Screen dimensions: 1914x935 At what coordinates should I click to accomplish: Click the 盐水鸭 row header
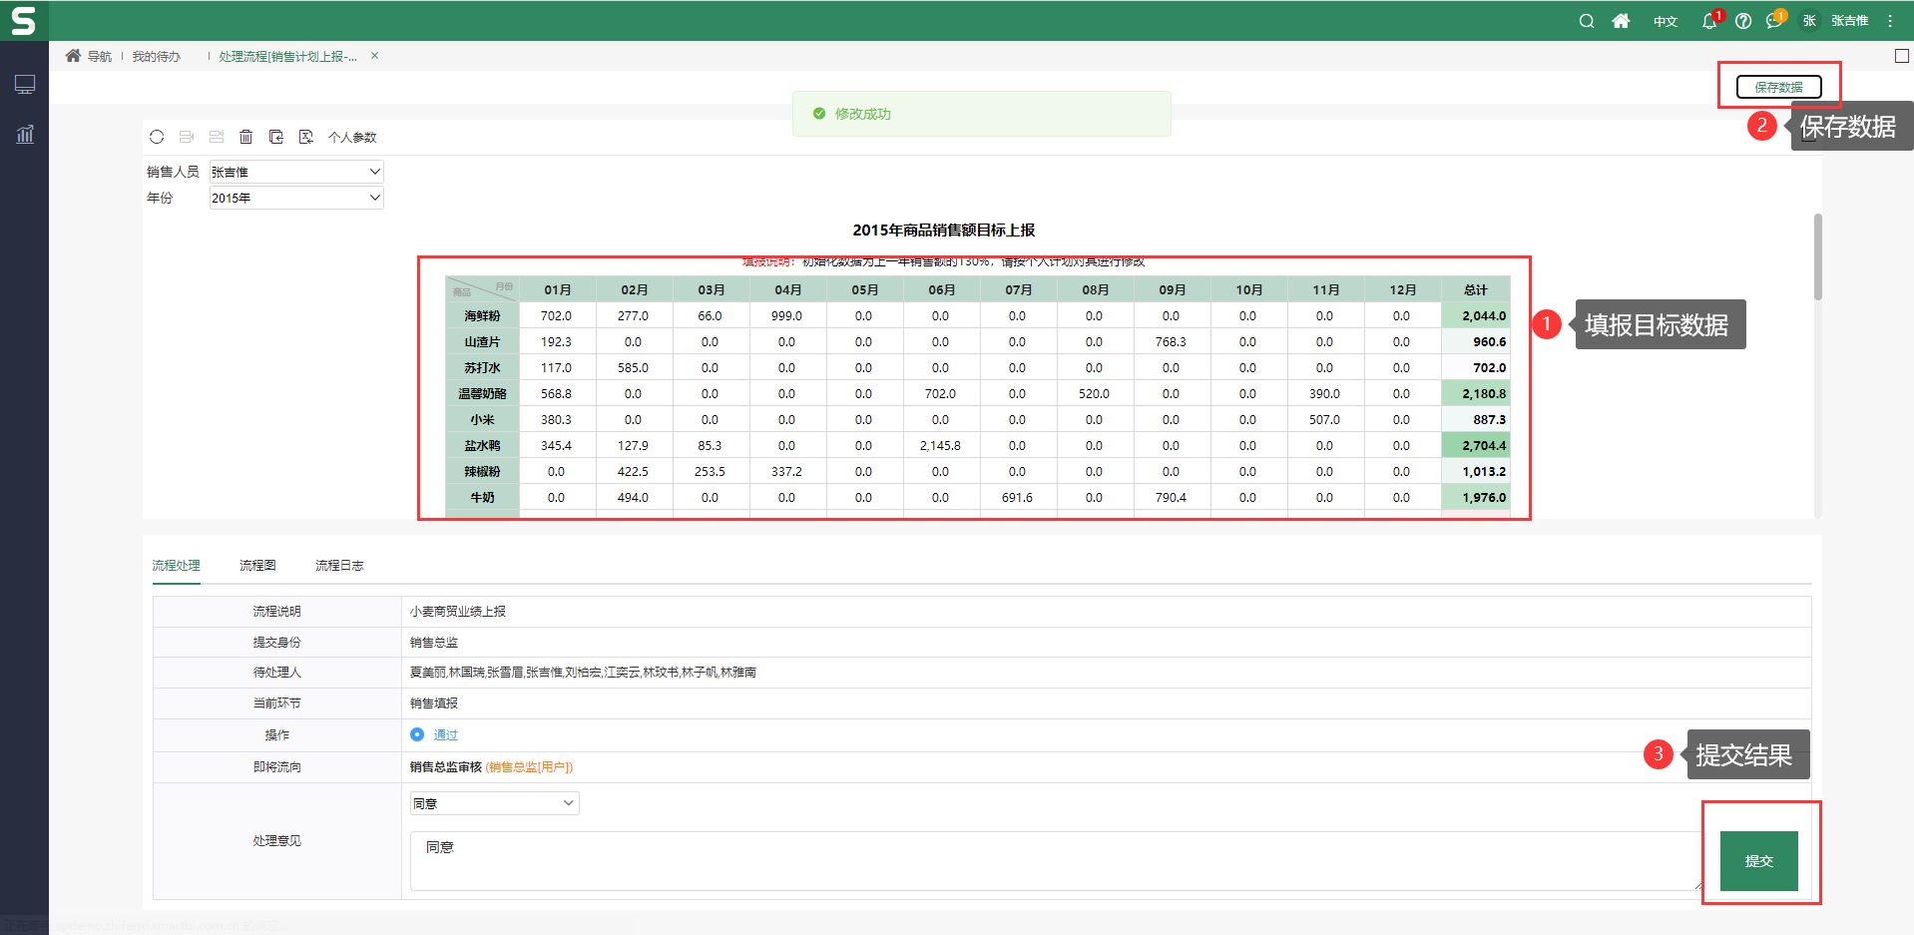tap(482, 445)
